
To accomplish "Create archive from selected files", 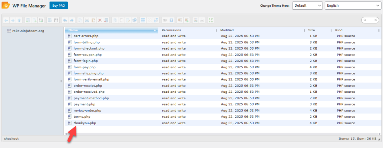I will [187, 20].
